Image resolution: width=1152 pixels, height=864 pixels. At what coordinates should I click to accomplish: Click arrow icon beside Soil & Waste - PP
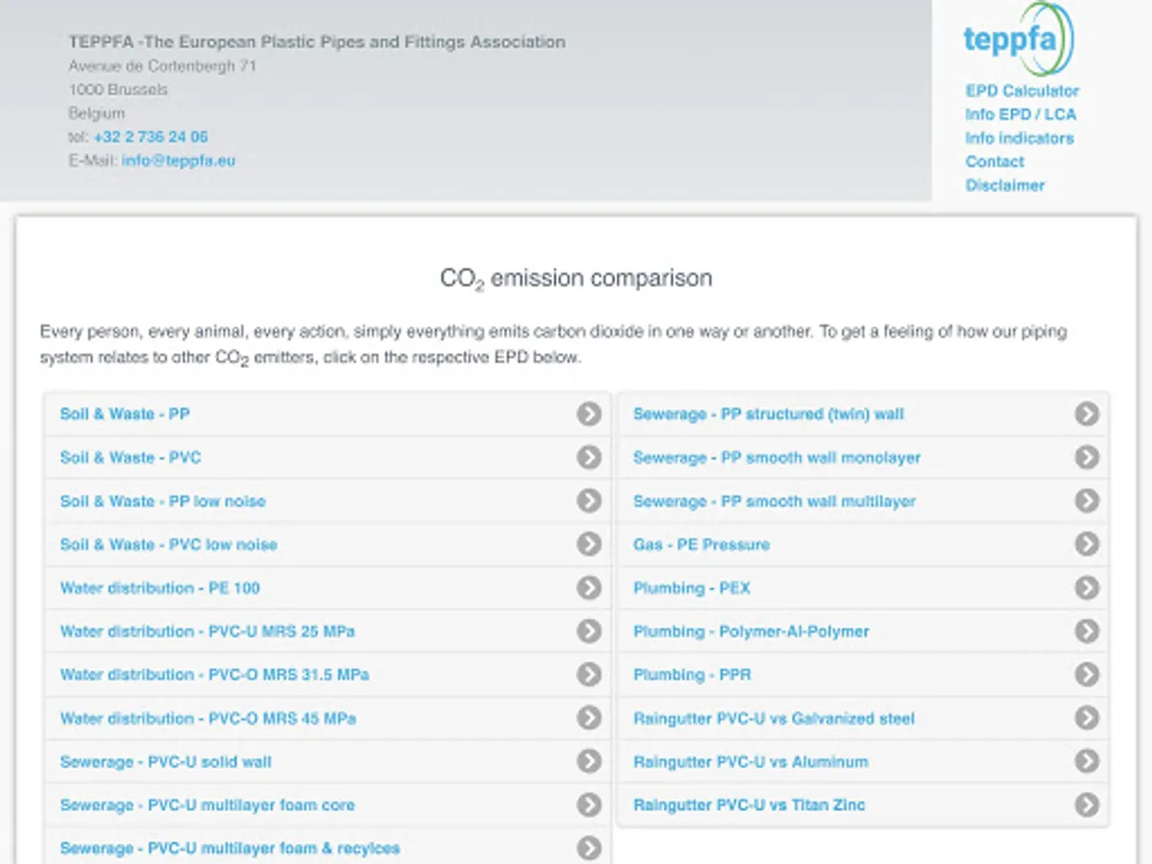coord(588,414)
